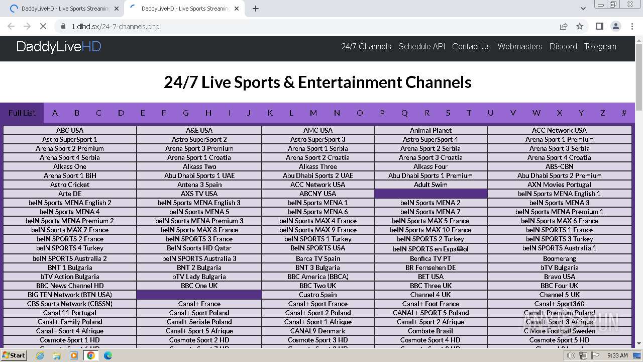Screen dimensions: 643x362
Task: Open beIN Sports MENA English 1 channel
Action: [560, 194]
